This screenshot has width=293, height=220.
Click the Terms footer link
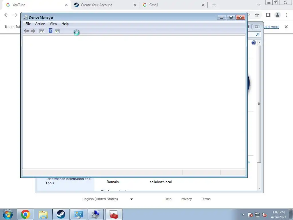pos(206,199)
